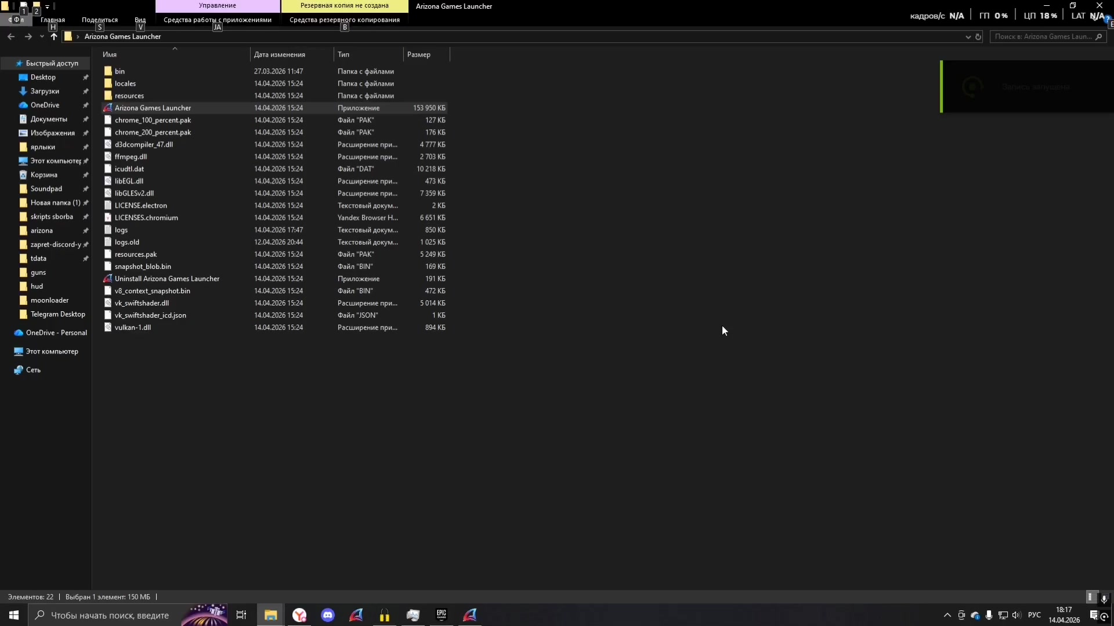
Task: Open Desktop in the navigation pane
Action: pyautogui.click(x=43, y=77)
